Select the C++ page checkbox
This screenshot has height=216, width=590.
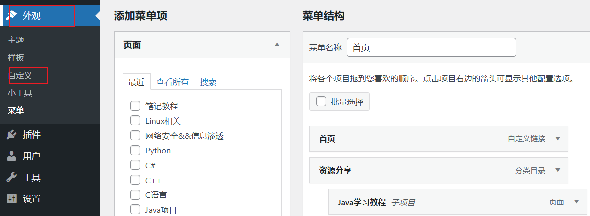(135, 180)
